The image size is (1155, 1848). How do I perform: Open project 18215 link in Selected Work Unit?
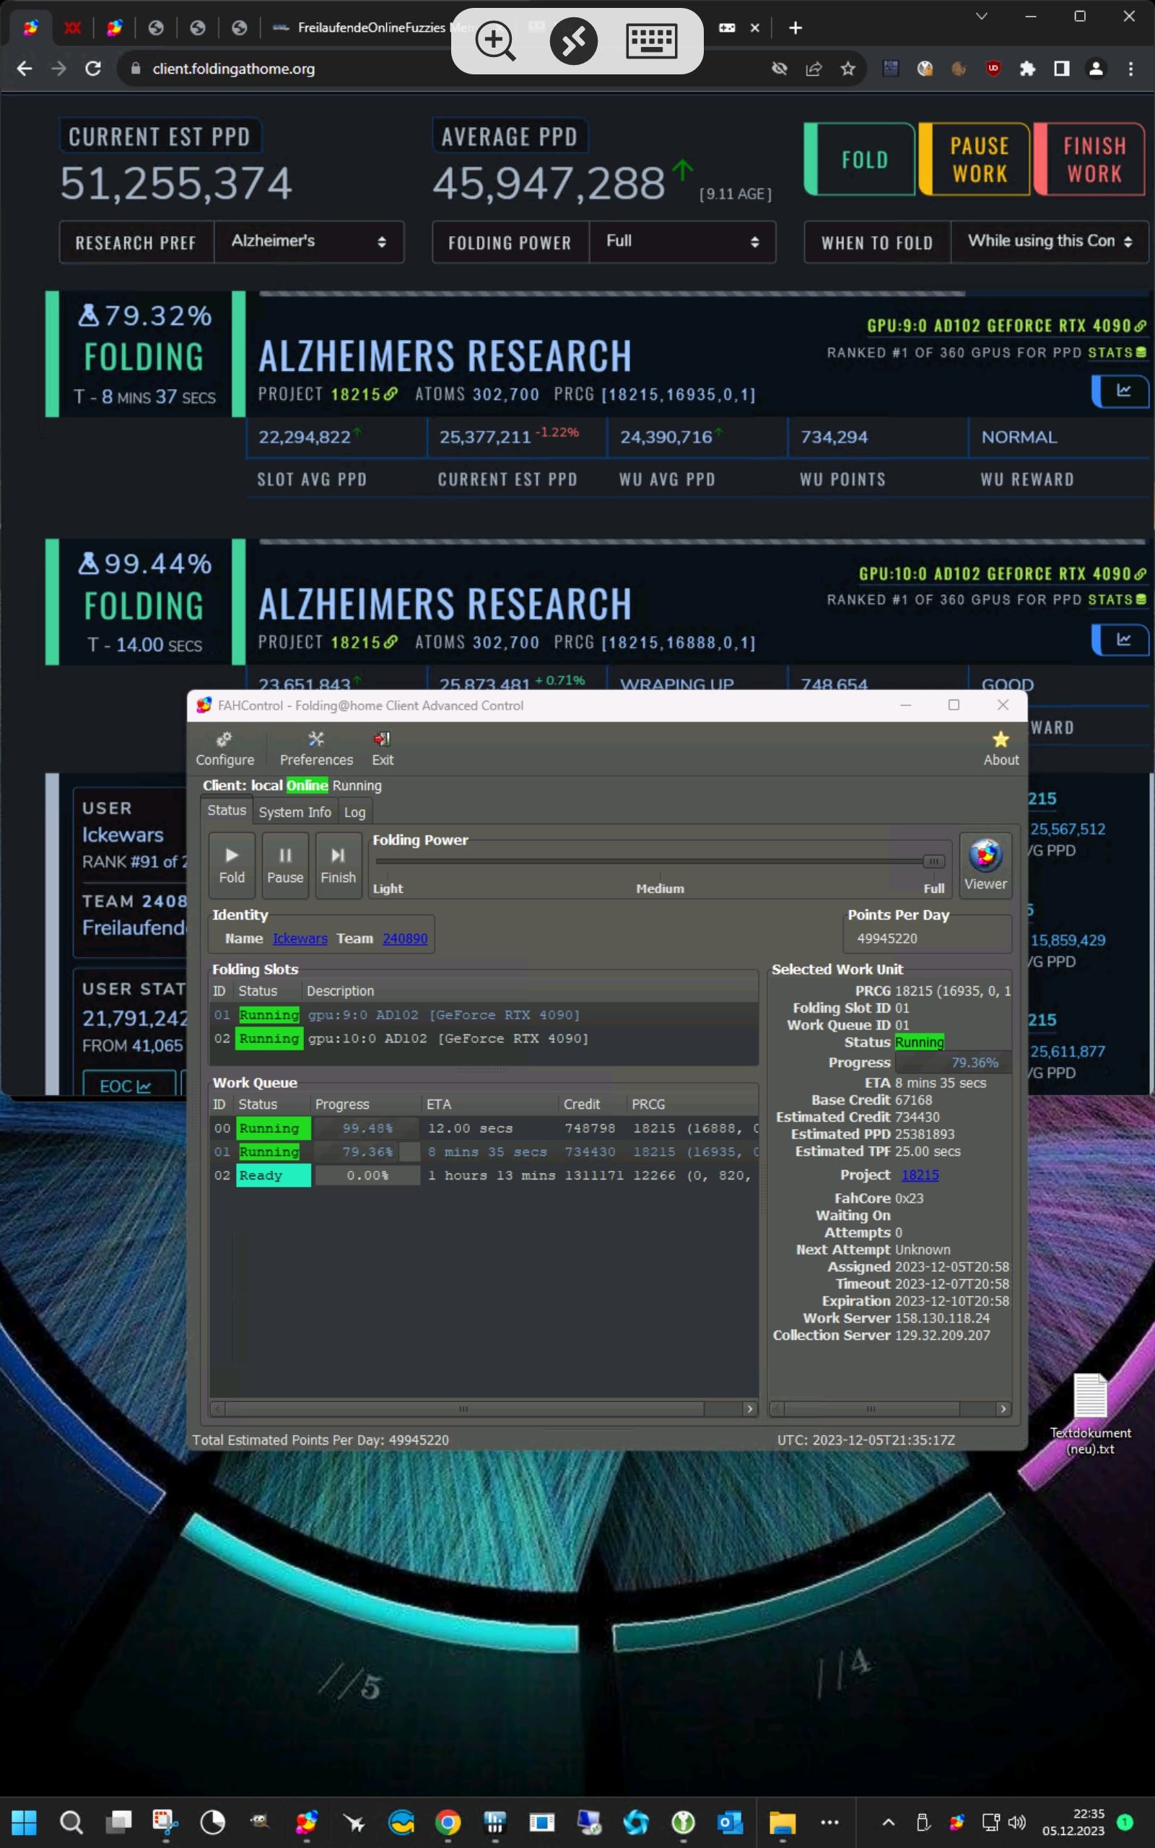click(920, 1174)
